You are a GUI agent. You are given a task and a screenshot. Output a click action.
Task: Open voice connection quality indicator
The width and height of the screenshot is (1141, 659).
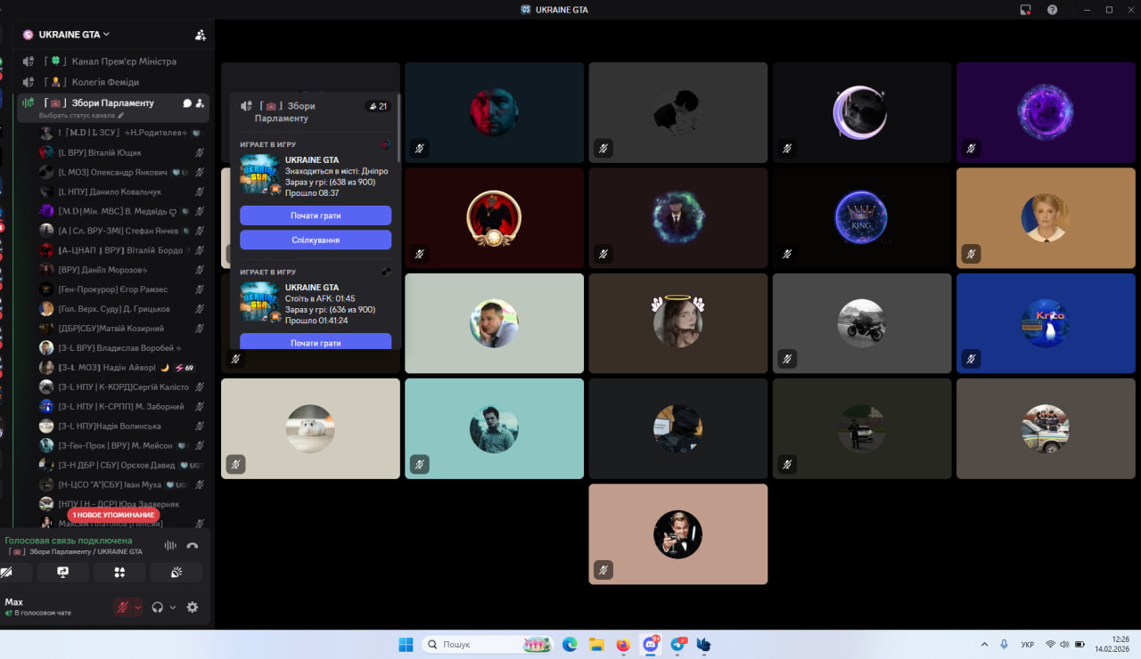coord(170,546)
